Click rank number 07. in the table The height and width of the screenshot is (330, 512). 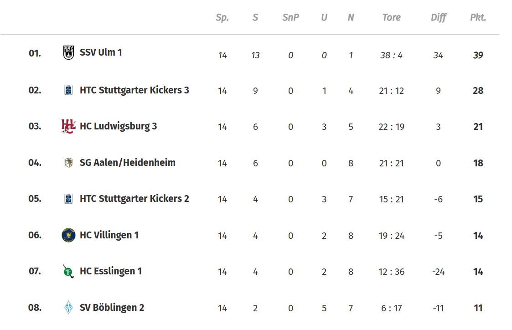[x=35, y=271]
